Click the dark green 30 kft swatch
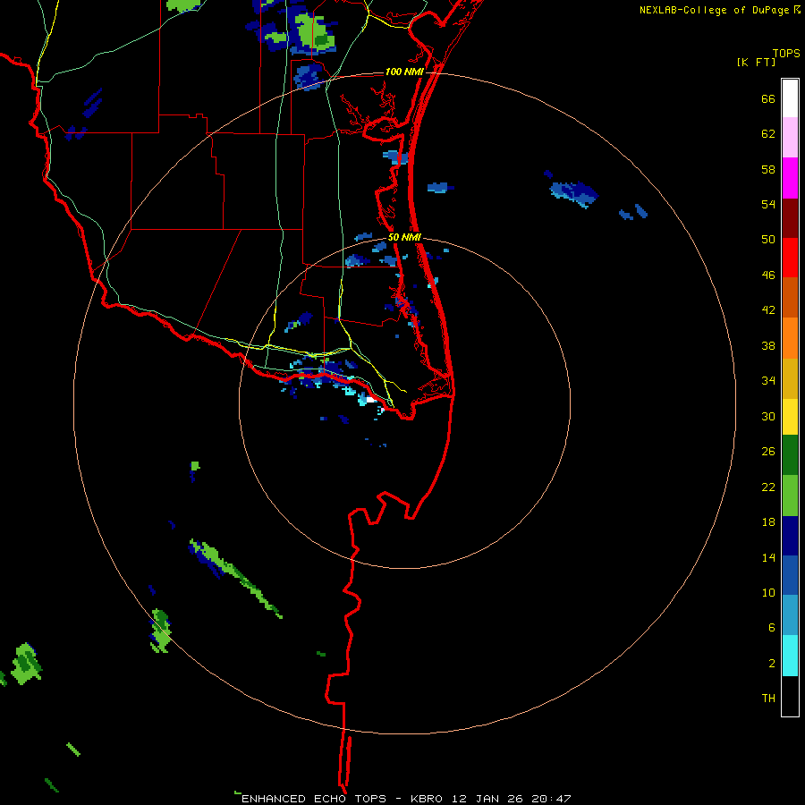The image size is (805, 805). click(x=790, y=455)
